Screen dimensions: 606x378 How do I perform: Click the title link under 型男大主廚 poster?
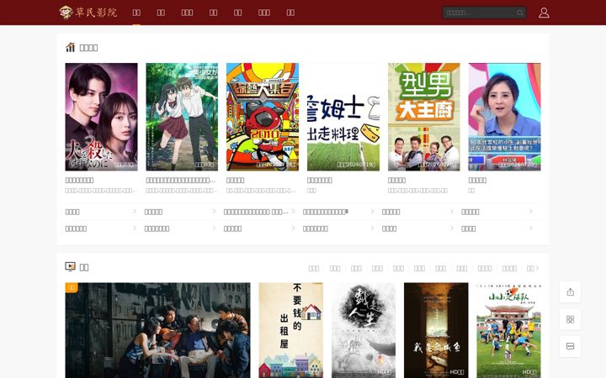[x=397, y=180]
